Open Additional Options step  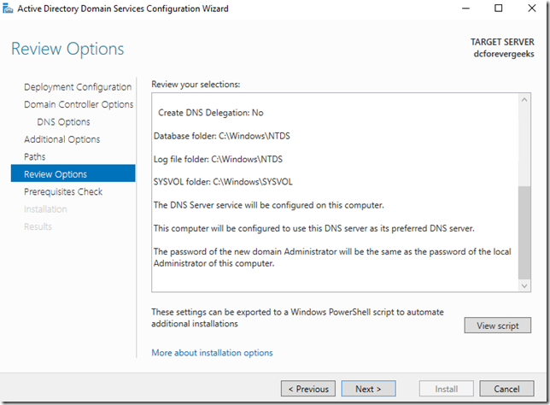click(x=61, y=139)
